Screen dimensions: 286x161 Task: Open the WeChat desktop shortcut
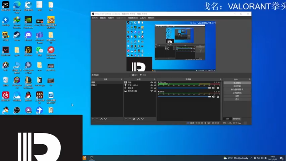pos(40,51)
